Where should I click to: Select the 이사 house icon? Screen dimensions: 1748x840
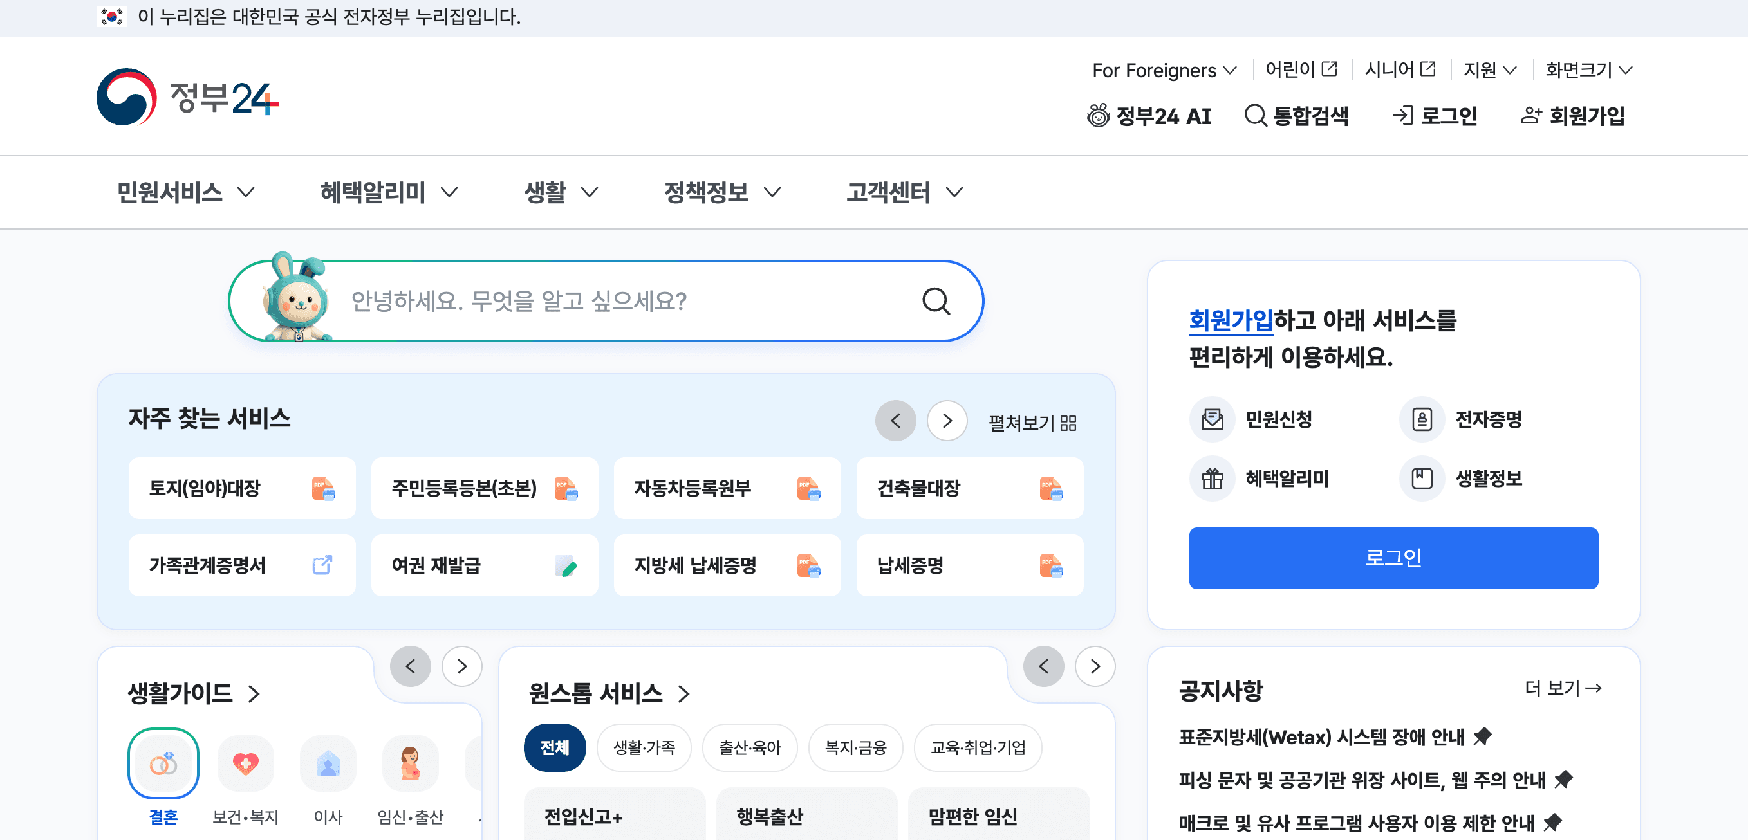[x=328, y=764]
